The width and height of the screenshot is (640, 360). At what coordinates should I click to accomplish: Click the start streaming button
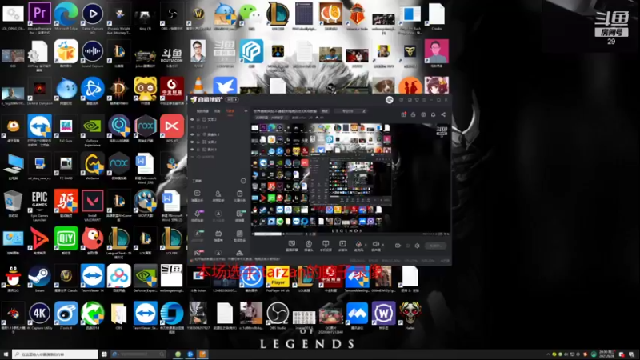pos(435,246)
